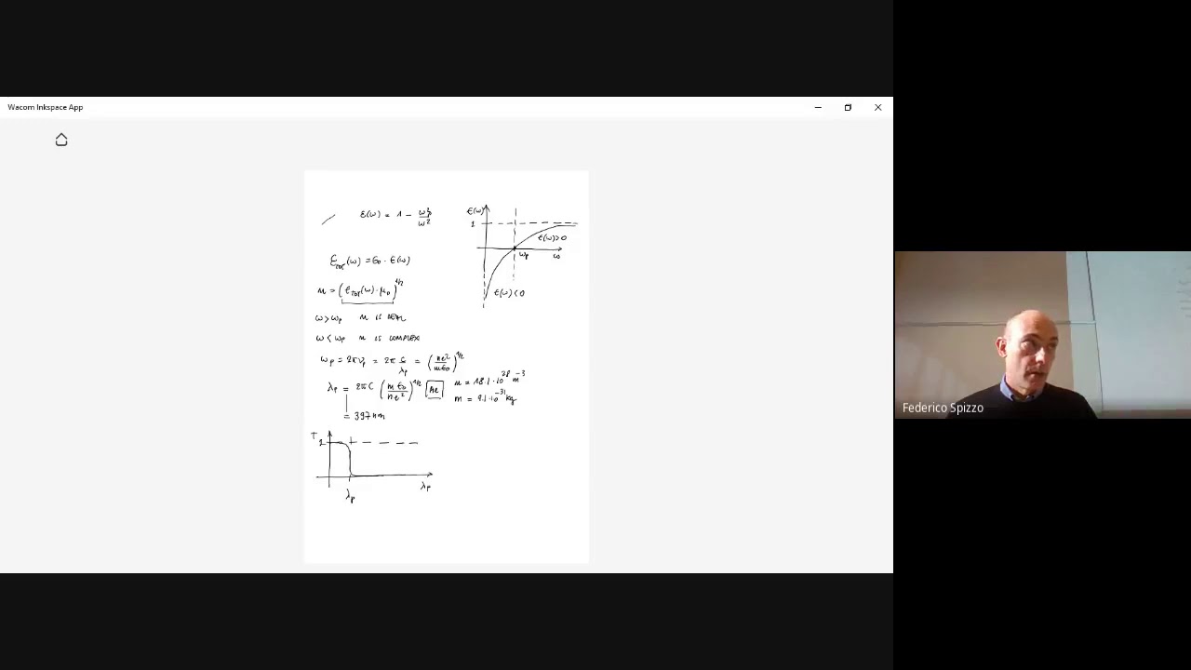Click the Wacom Inkspace App title text
This screenshot has width=1191, height=670.
45,107
